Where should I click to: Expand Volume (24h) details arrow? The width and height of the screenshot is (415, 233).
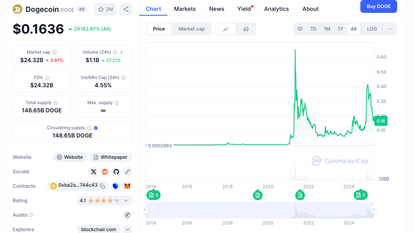pos(121,52)
